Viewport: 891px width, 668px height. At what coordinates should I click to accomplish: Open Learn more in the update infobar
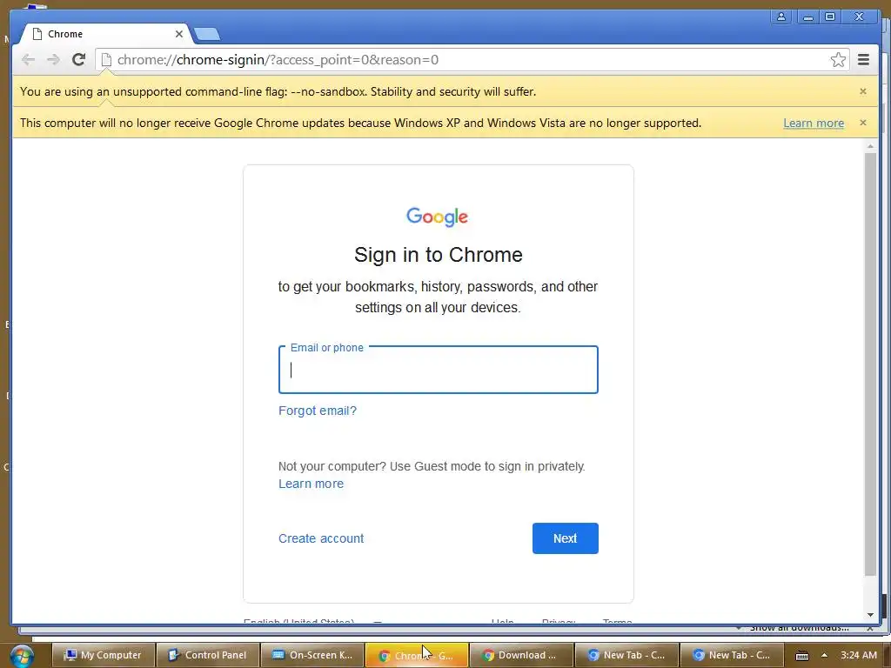click(814, 124)
